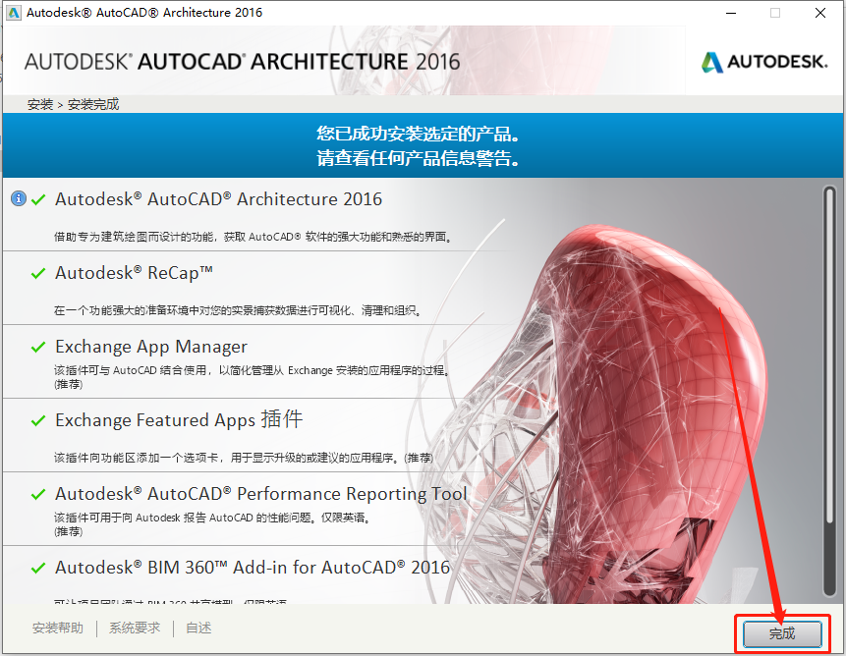This screenshot has width=846, height=656.
Task: Open the 系统要求 link
Action: pos(135,628)
